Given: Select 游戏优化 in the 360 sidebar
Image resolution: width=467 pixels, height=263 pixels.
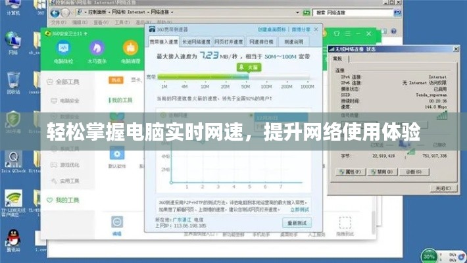Looking at the screenshot, I should pos(66,165).
